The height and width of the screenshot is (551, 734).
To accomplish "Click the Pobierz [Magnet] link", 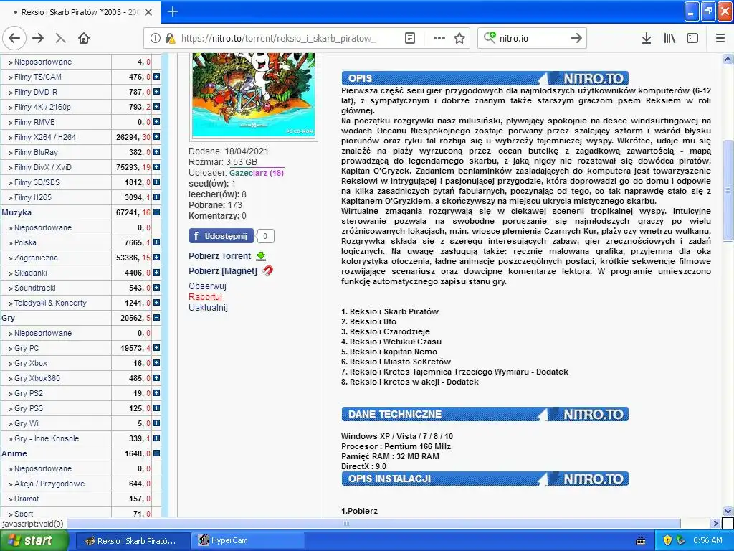I will (x=223, y=270).
